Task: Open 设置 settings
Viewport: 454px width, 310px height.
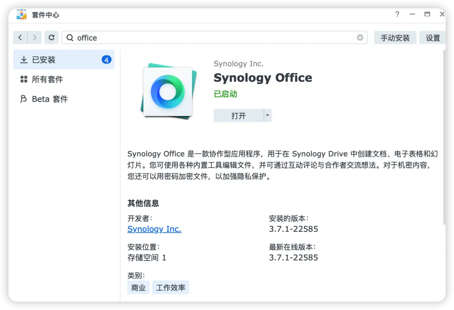Action: pos(433,38)
